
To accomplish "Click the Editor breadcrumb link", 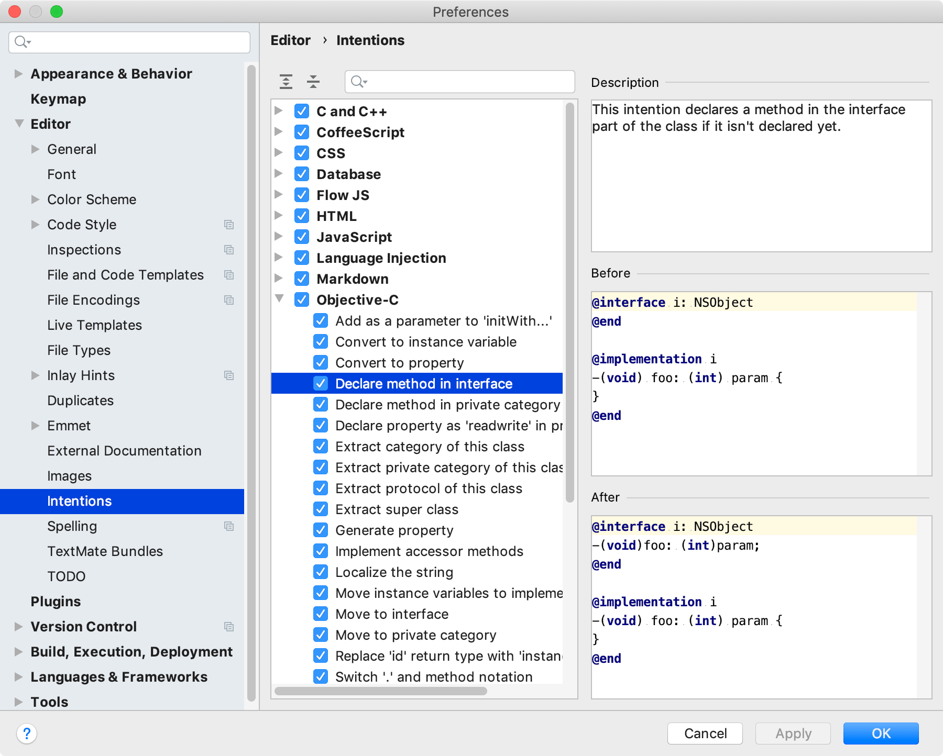I will point(290,40).
